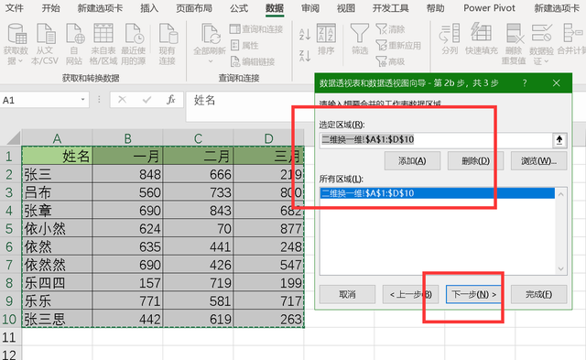
Task: Click cell containing 张三
Action: pos(57,174)
